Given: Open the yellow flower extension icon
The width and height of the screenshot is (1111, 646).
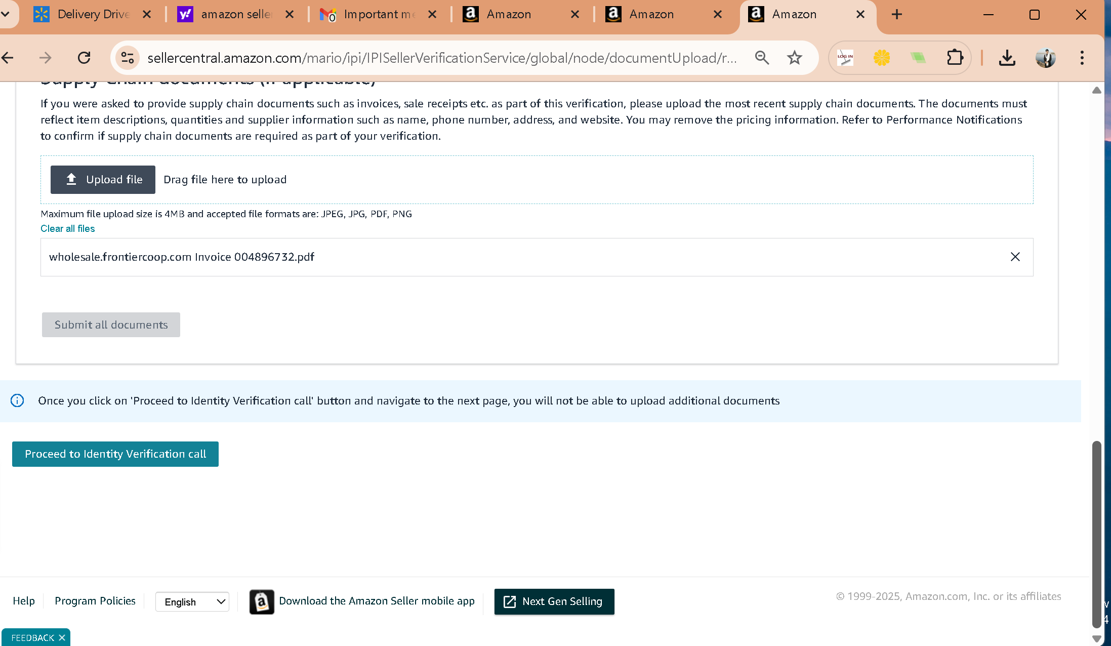Looking at the screenshot, I should click(x=882, y=58).
